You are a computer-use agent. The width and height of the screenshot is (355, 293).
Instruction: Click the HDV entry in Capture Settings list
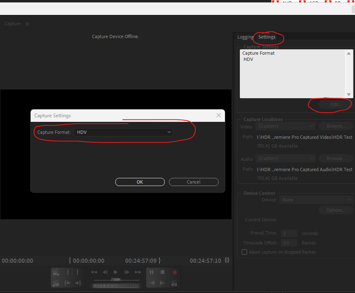point(249,59)
